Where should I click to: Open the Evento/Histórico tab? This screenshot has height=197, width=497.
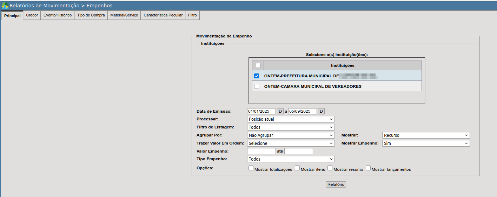pyautogui.click(x=58, y=15)
